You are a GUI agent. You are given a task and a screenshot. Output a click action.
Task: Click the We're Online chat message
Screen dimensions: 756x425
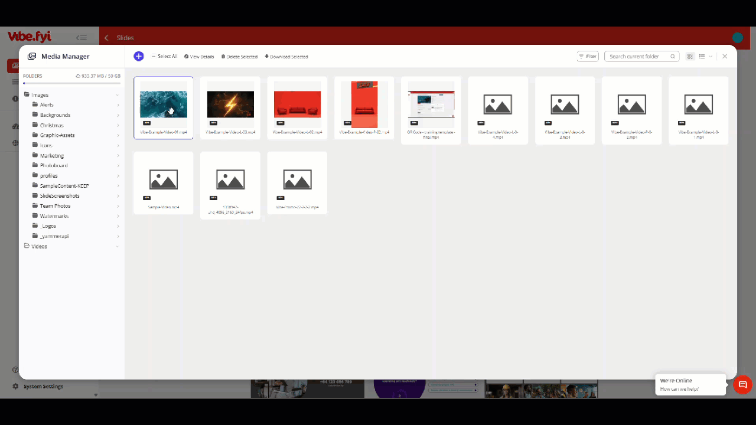click(690, 384)
